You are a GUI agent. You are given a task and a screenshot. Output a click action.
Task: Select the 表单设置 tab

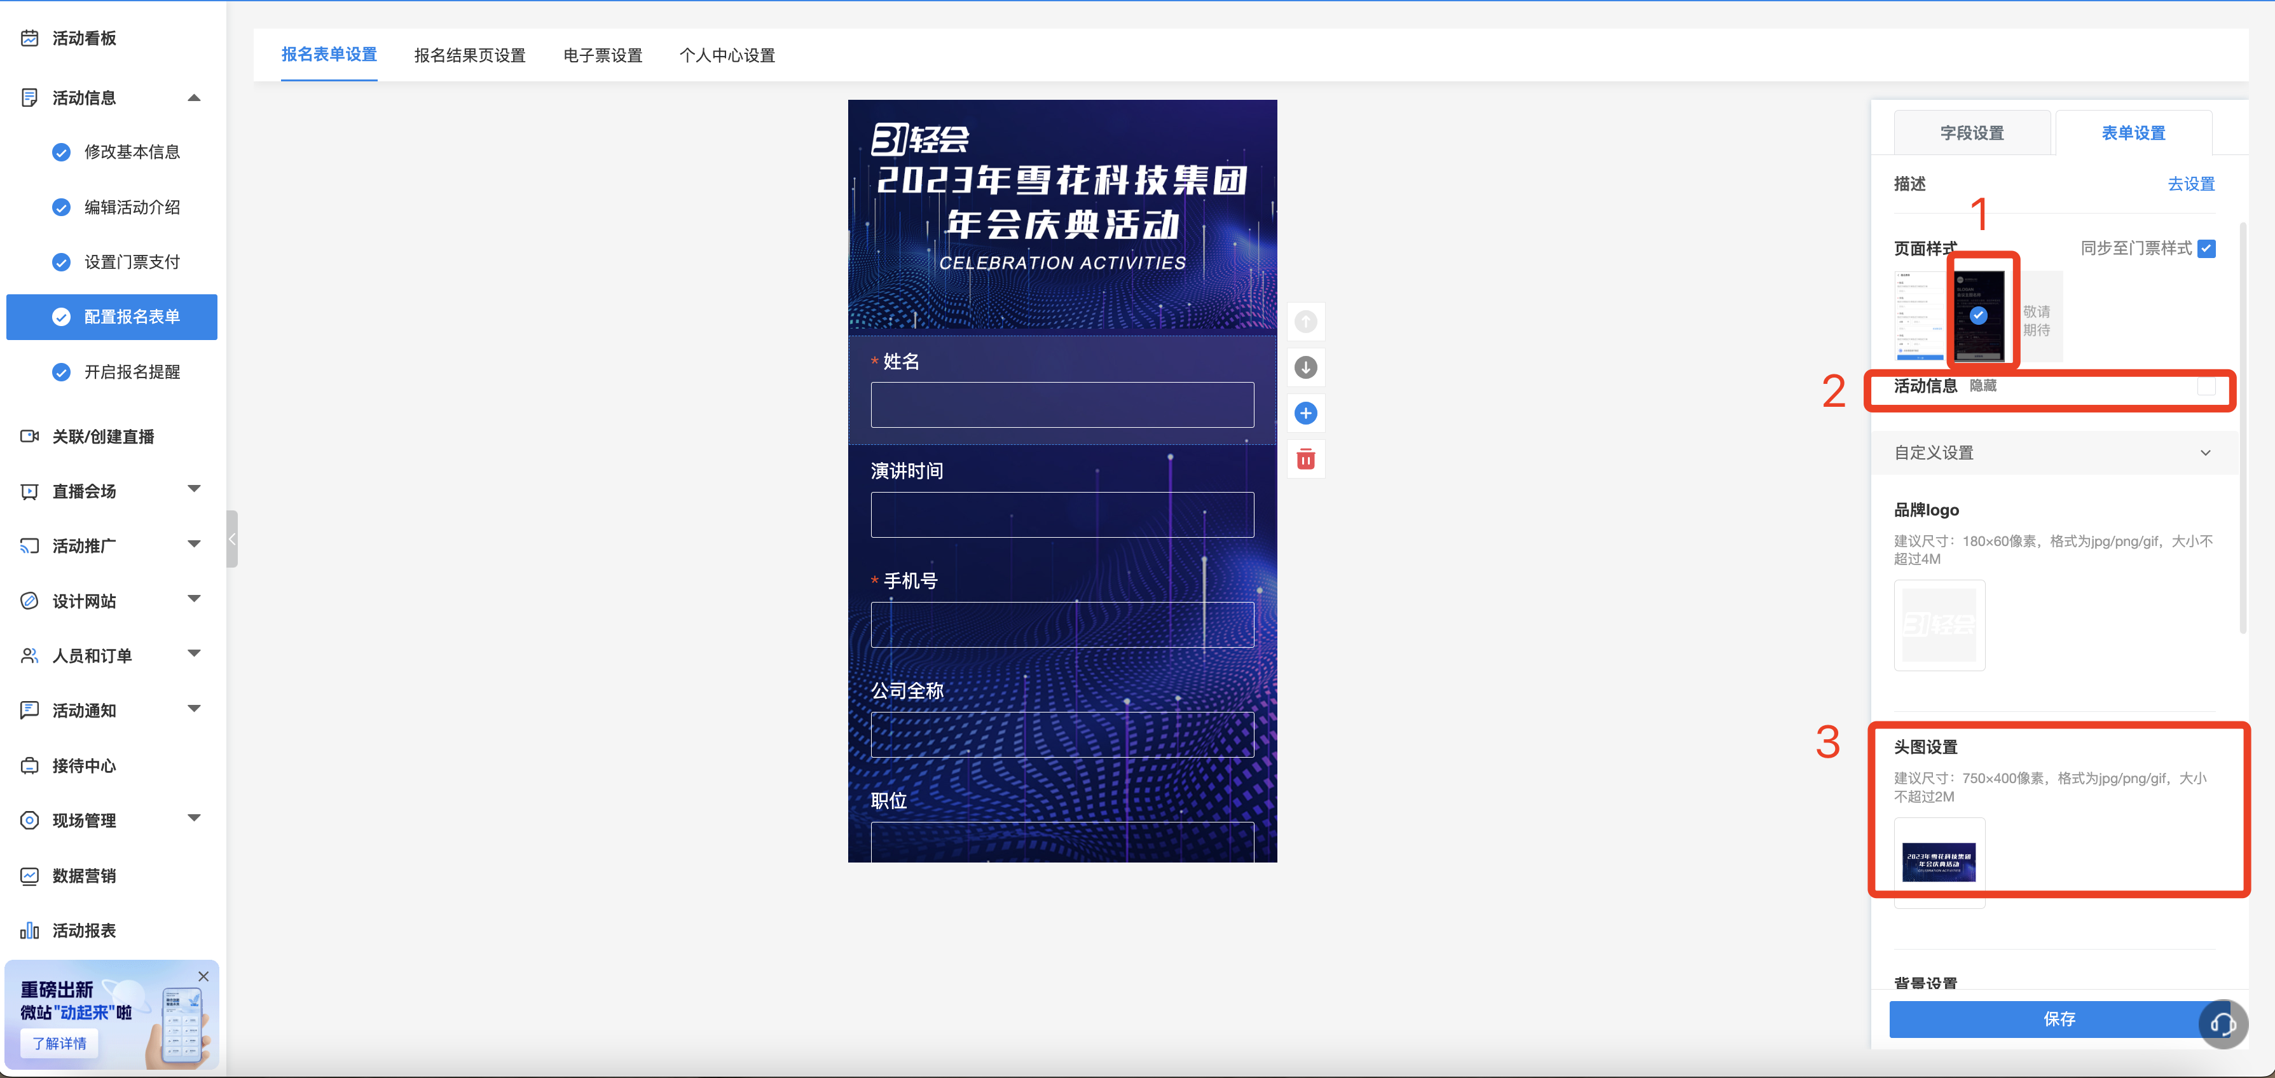(2134, 132)
